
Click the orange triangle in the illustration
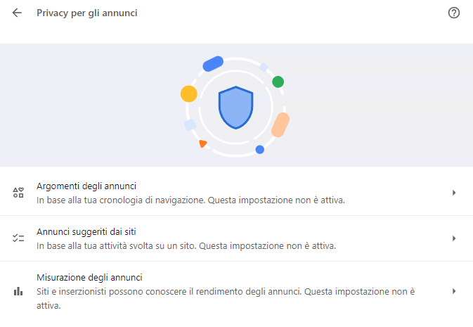[x=203, y=143]
